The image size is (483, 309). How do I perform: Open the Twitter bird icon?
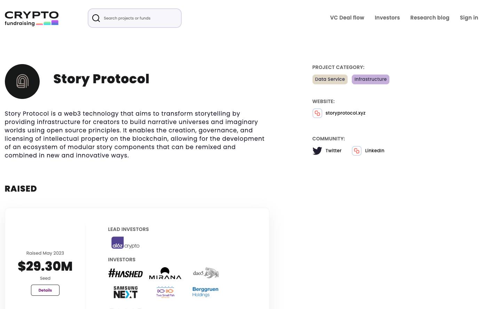[x=317, y=150]
